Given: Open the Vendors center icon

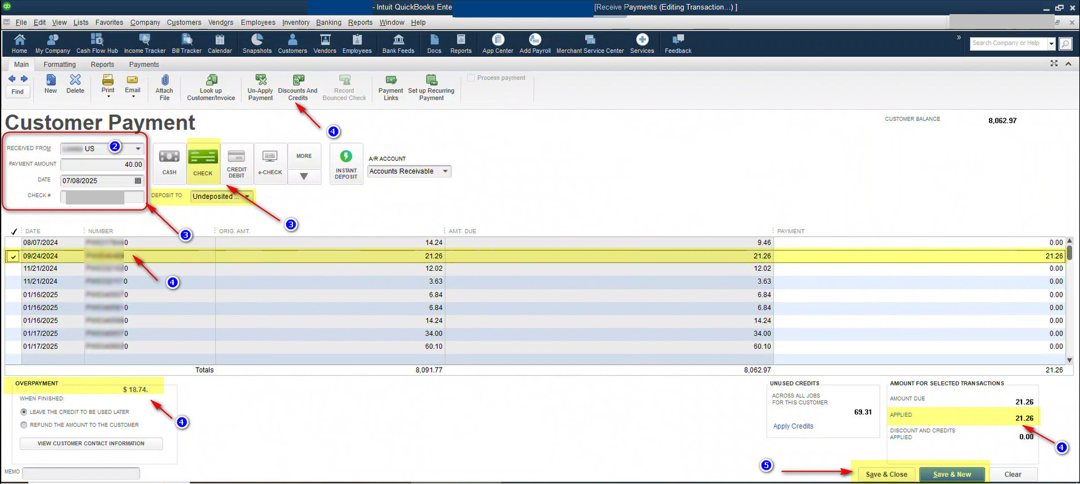Looking at the screenshot, I should [324, 44].
